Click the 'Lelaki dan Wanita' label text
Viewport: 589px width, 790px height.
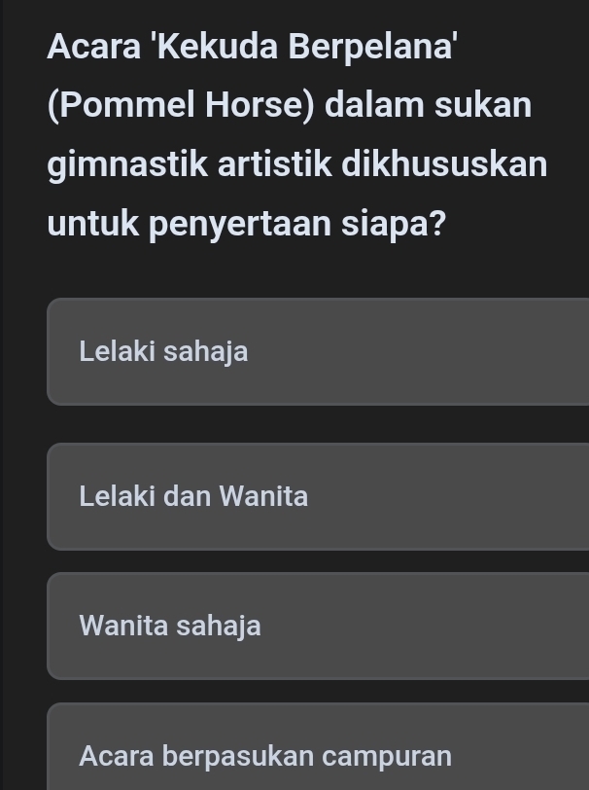click(x=193, y=496)
